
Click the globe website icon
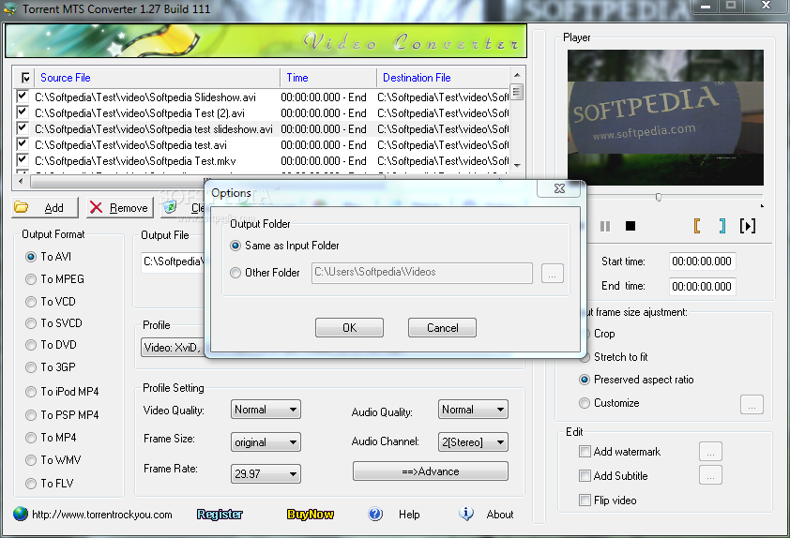click(21, 514)
